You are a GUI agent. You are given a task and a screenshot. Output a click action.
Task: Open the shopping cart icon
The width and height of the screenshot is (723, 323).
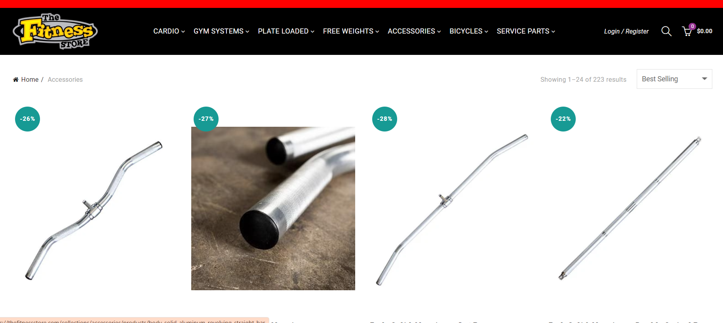687,31
